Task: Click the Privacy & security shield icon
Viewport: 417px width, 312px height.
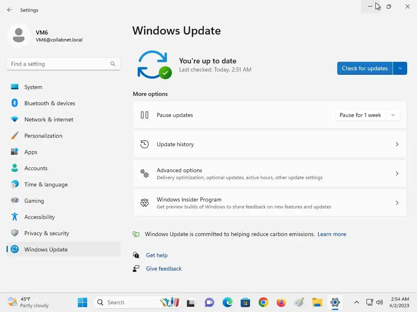Action: tap(15, 233)
